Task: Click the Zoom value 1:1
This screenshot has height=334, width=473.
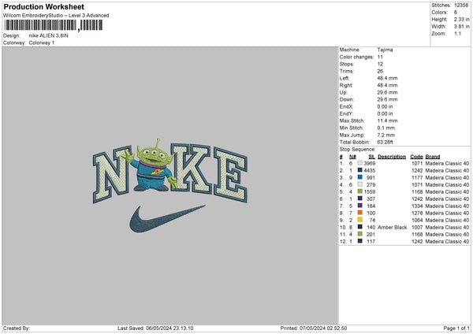Action: click(x=457, y=33)
